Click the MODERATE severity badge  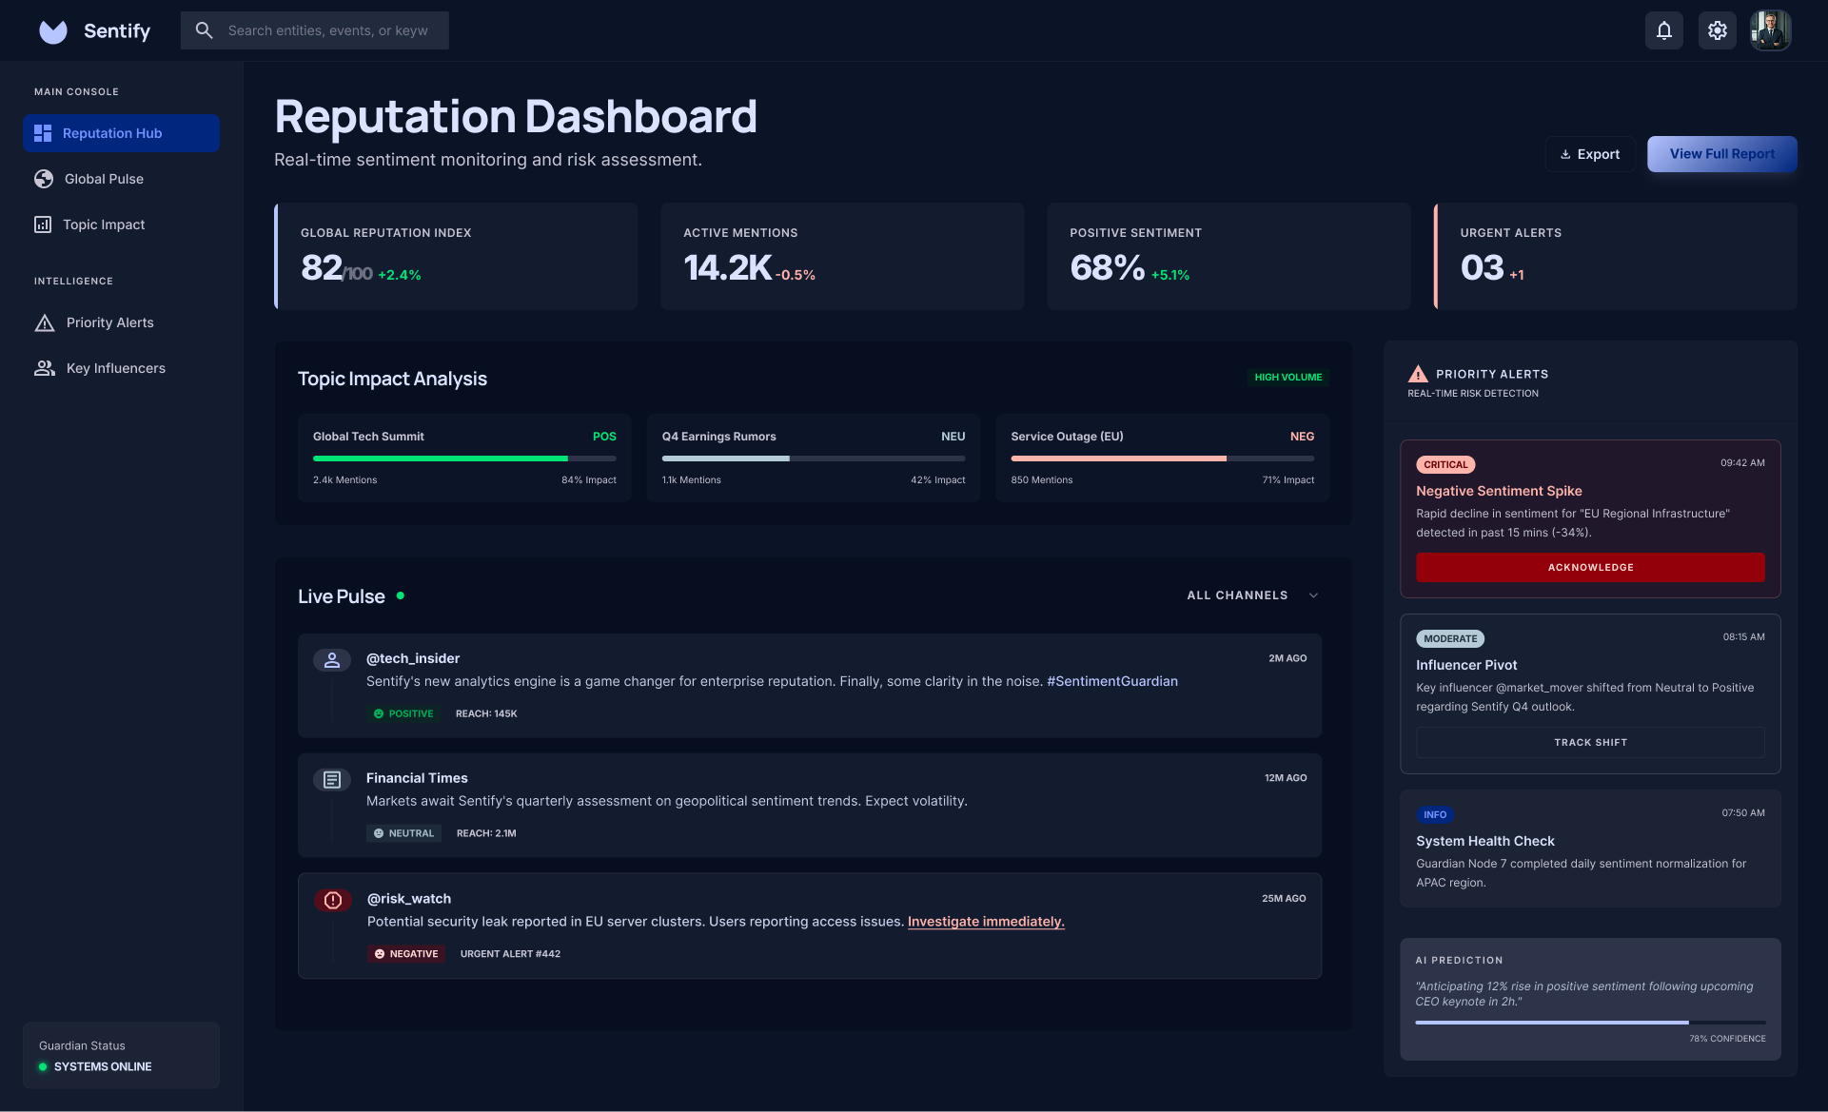[x=1450, y=639]
